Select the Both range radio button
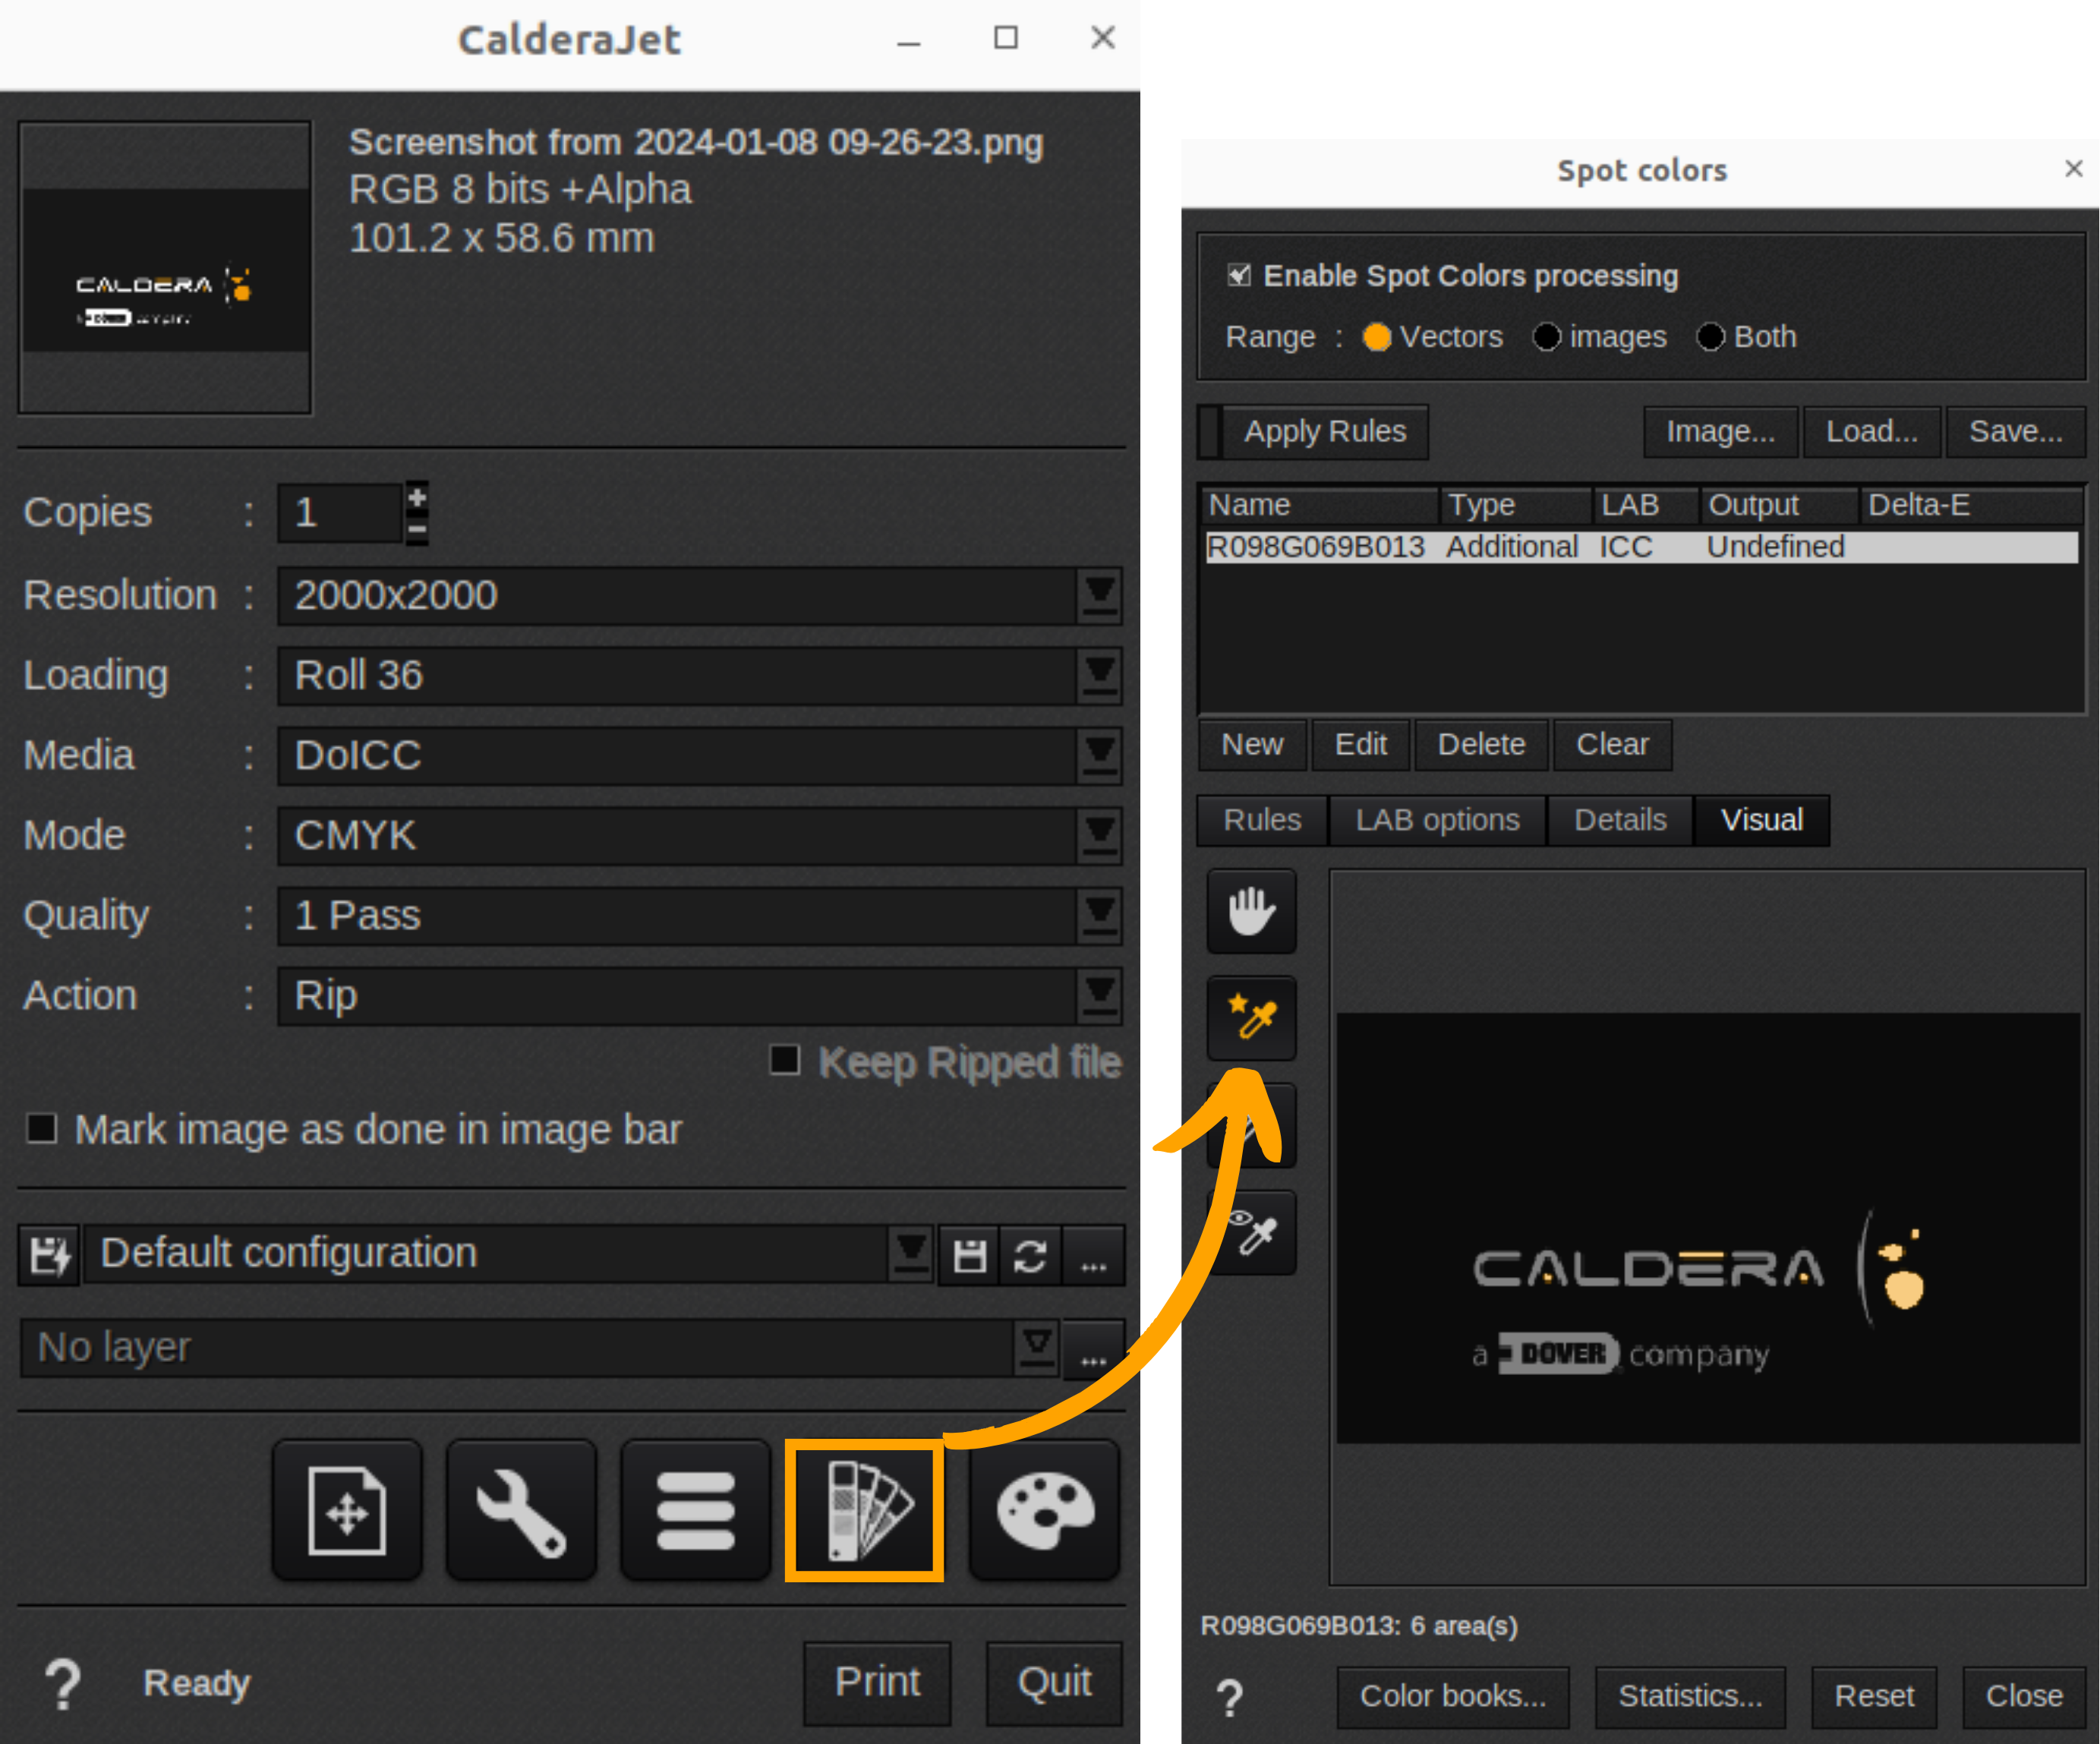The image size is (2100, 1744). (x=1710, y=337)
